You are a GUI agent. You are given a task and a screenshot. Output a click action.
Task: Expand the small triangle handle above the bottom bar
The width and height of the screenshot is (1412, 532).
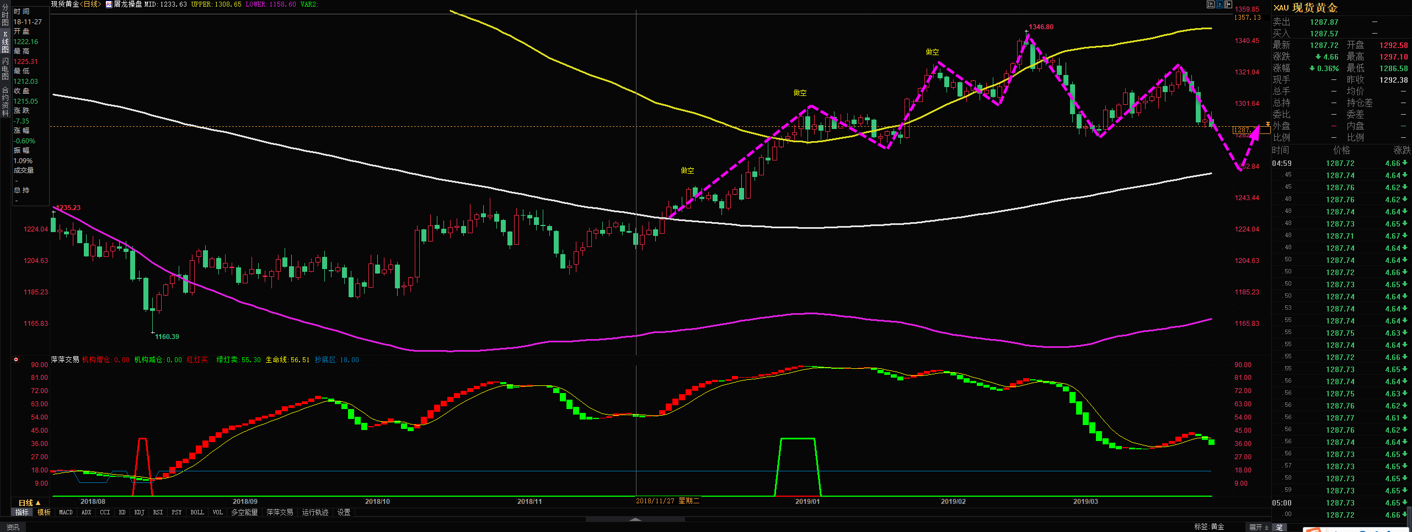(x=635, y=519)
